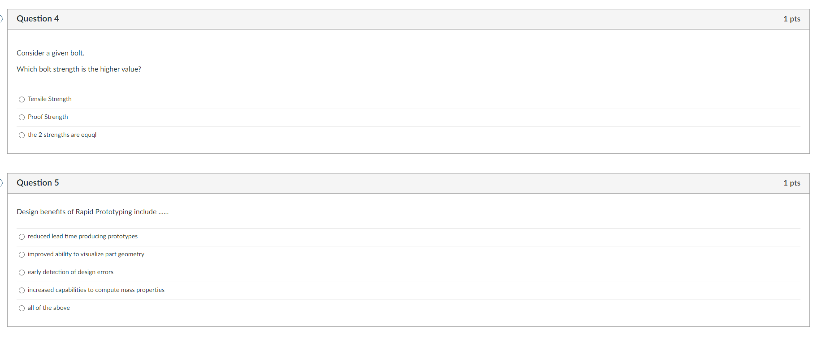Select the Tensile Strength radio button
This screenshot has width=826, height=351.
pyautogui.click(x=22, y=99)
